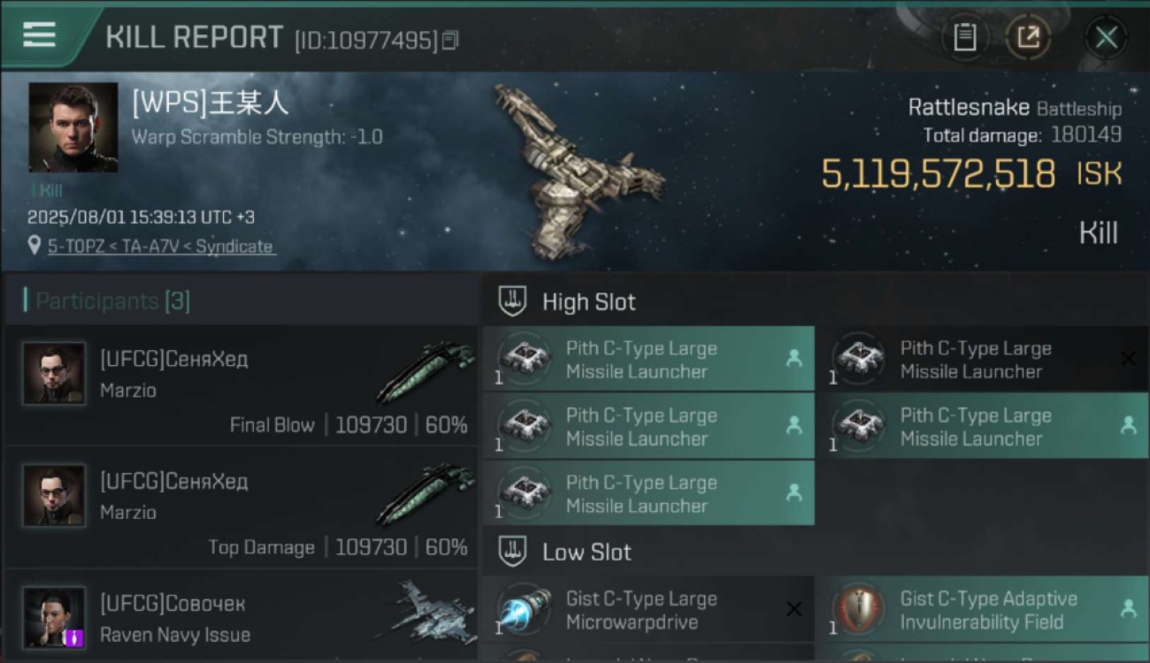
Task: Close the kill report window
Action: [x=1106, y=37]
